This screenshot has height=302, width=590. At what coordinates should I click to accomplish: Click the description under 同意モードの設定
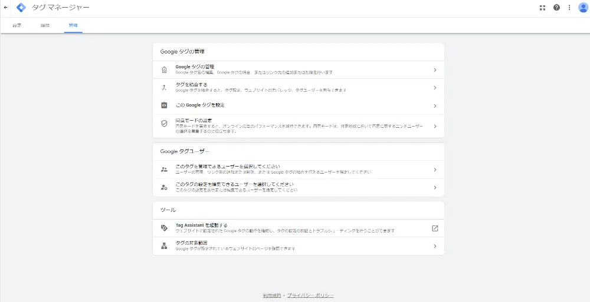tap(299, 129)
